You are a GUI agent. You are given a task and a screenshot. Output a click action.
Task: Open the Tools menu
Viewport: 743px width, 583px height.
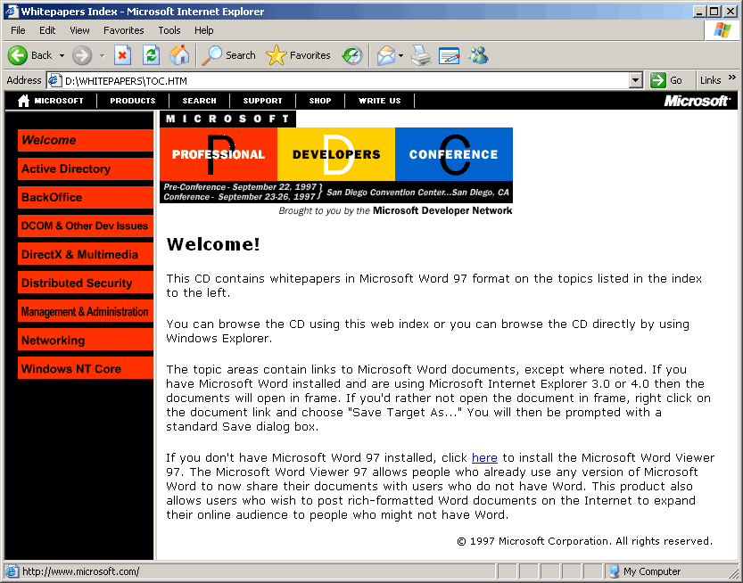[169, 30]
